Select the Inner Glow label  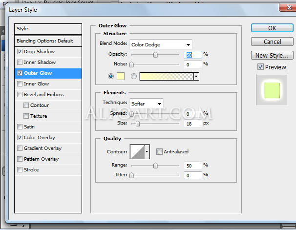click(37, 84)
